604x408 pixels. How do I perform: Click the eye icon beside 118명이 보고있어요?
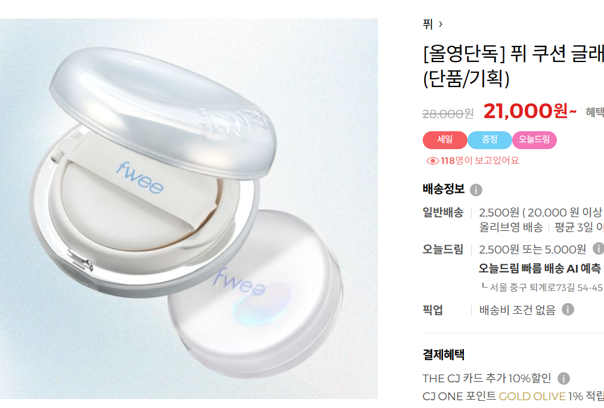pos(432,160)
